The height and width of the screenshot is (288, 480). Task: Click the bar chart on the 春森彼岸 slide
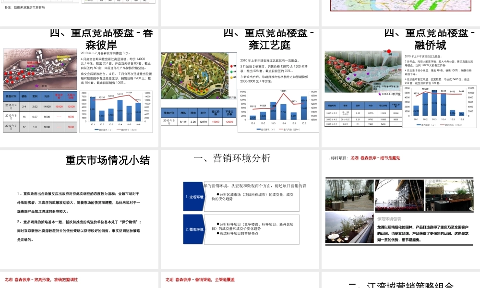point(116,112)
